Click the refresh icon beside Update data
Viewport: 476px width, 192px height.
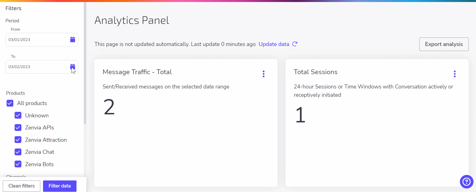pos(295,44)
